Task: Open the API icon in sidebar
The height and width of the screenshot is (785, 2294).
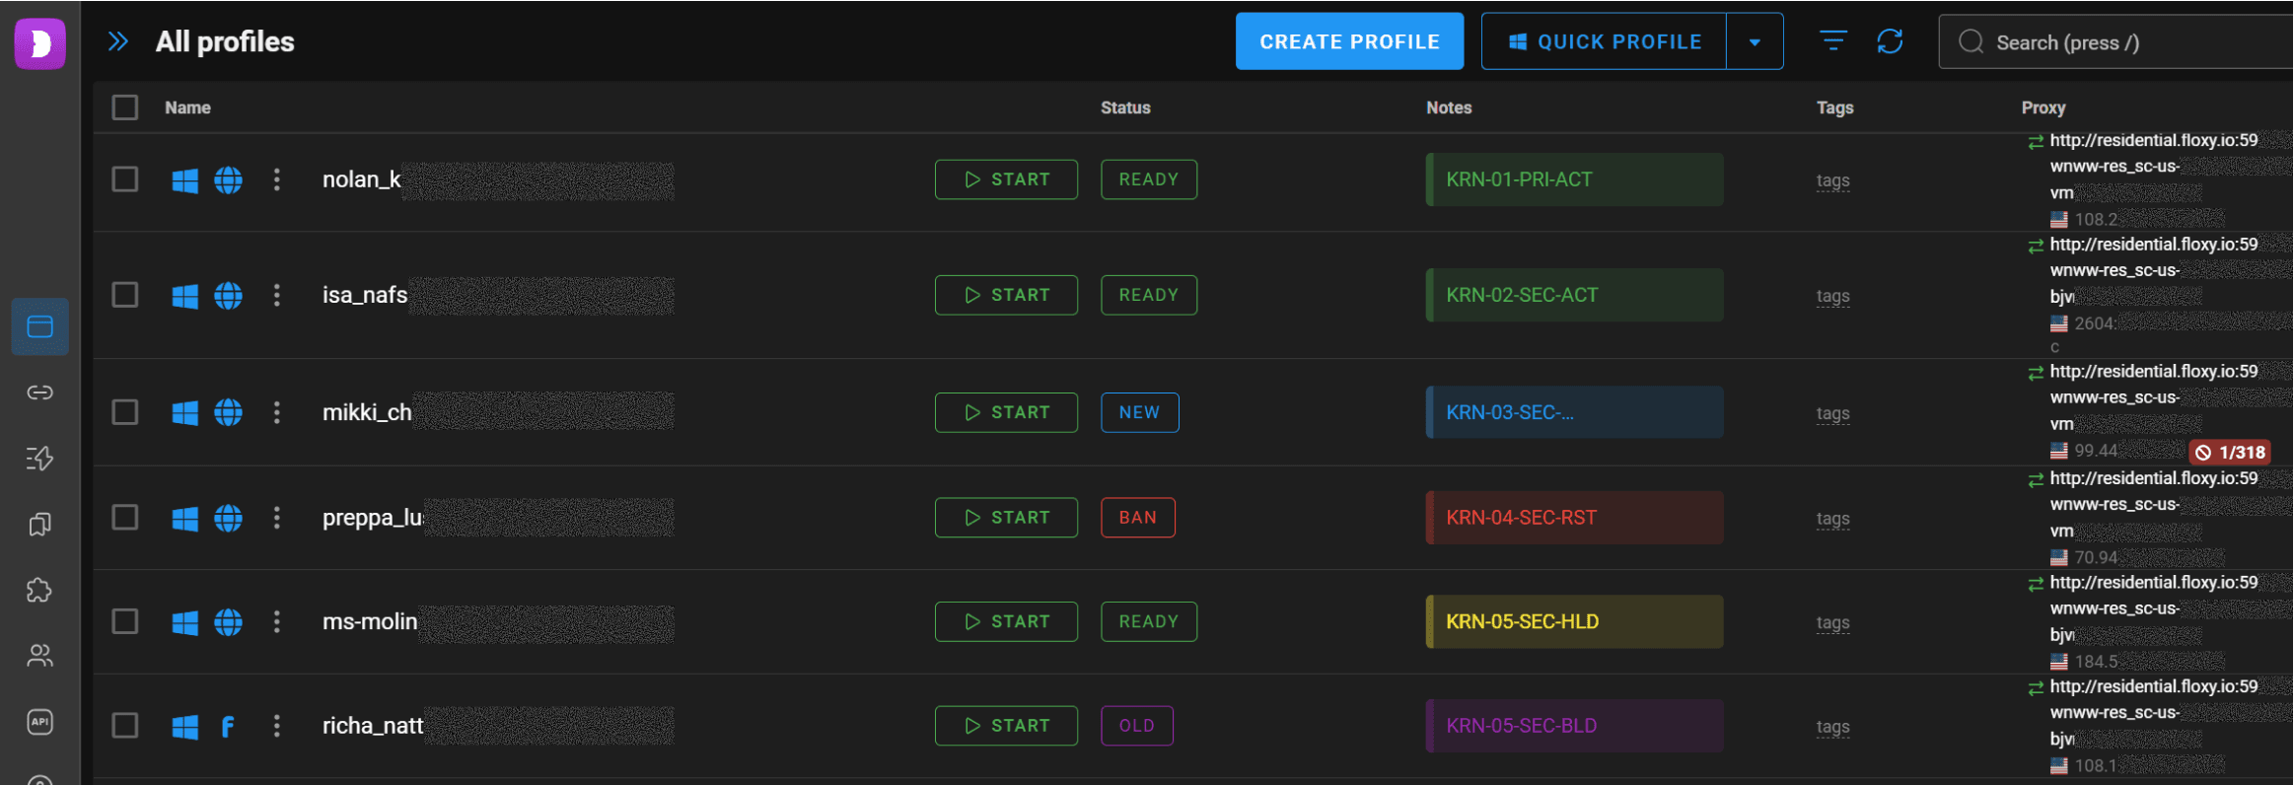Action: (39, 722)
